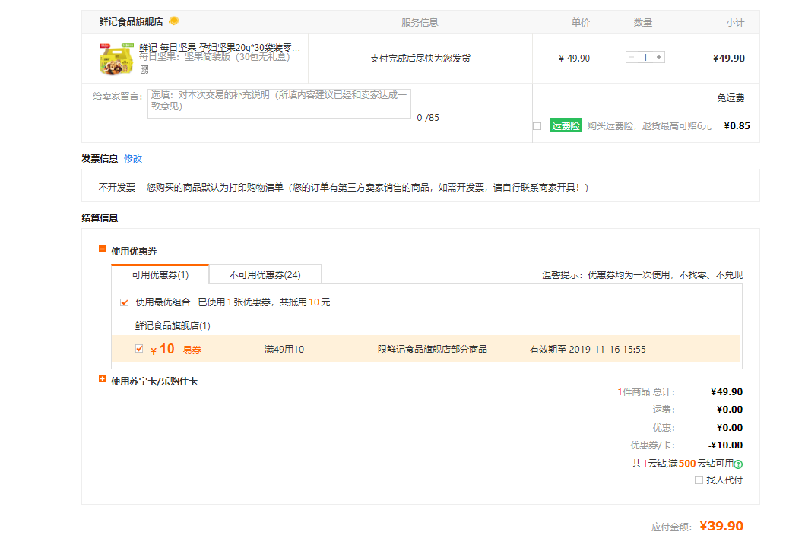Click the quantity field showing 1

point(645,57)
